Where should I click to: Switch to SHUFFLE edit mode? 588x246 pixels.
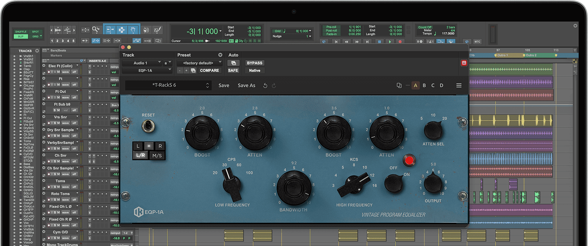[20, 31]
